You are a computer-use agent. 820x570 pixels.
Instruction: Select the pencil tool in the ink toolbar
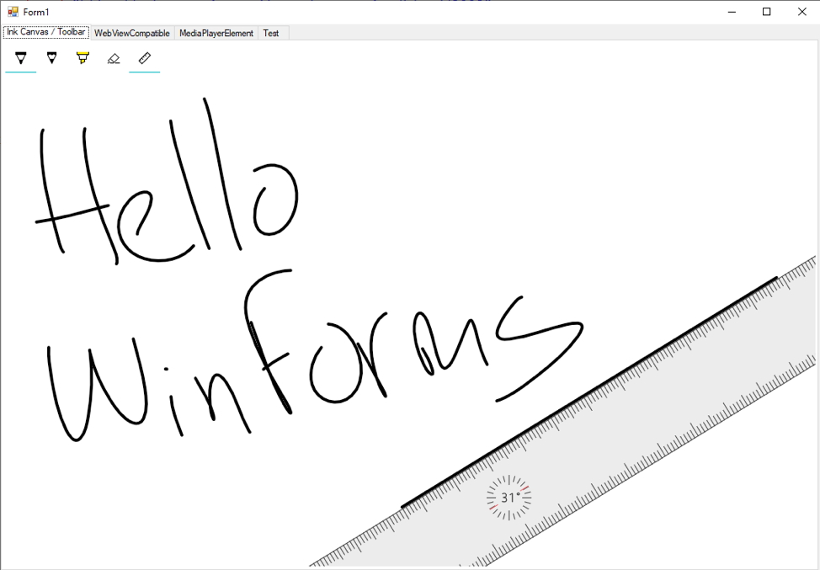coord(51,57)
